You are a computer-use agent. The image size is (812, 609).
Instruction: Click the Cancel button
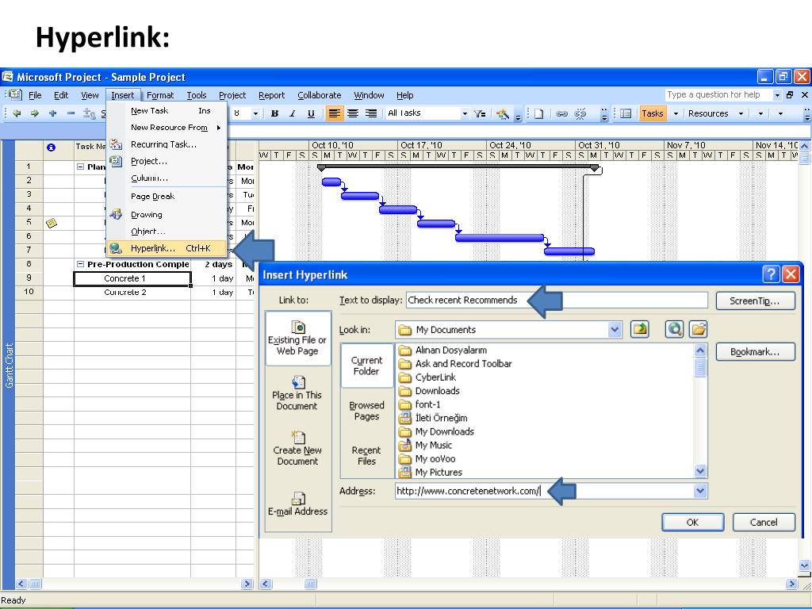pyautogui.click(x=764, y=522)
